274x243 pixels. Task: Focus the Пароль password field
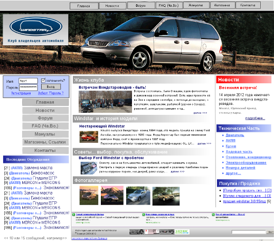tap(28, 88)
